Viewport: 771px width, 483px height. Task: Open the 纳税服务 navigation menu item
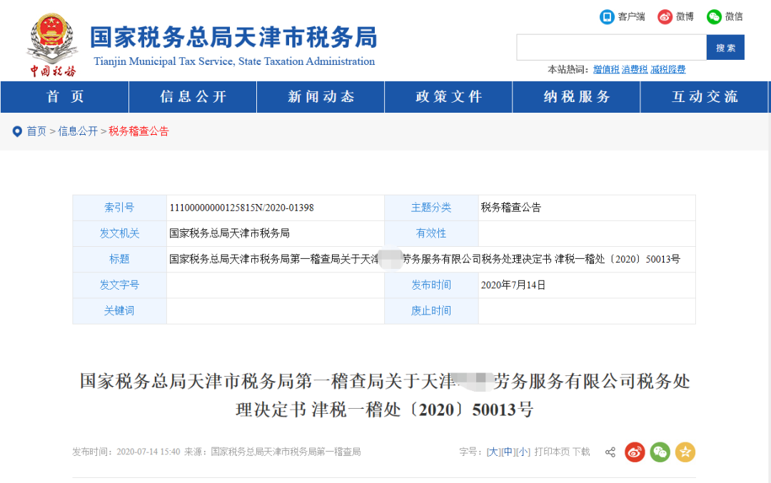pos(576,97)
